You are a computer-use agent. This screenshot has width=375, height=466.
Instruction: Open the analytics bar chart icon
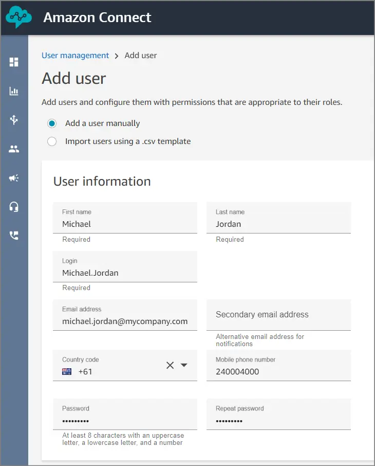(x=14, y=92)
